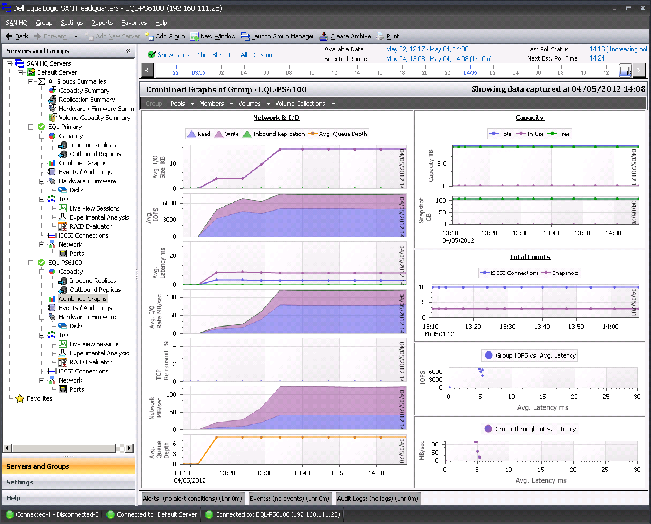
Task: Collapse the EQL-PS6100 group node
Action: pyautogui.click(x=31, y=263)
